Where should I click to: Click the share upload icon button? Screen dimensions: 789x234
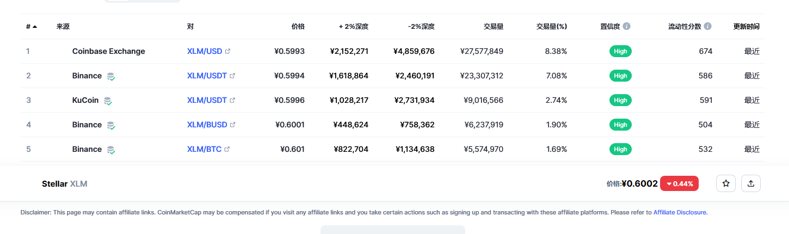click(x=751, y=184)
